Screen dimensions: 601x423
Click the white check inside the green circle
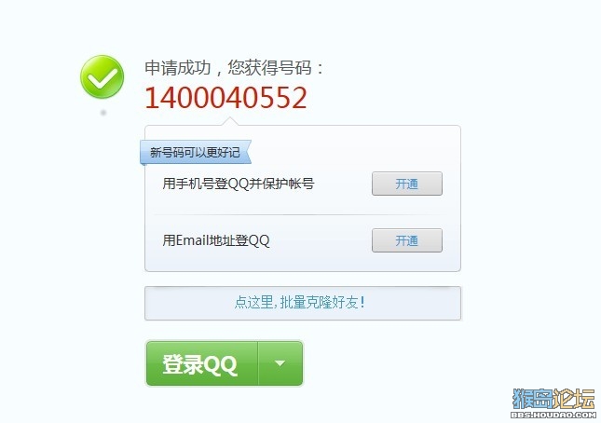pyautogui.click(x=102, y=77)
